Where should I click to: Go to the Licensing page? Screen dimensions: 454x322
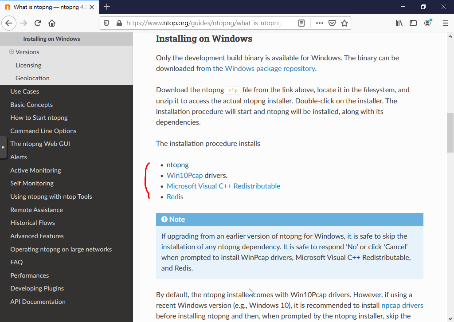(x=28, y=65)
